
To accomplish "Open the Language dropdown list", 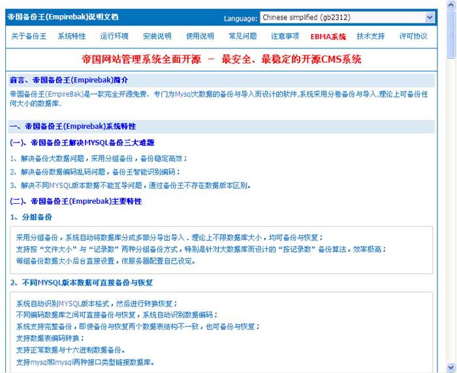I will pos(347,18).
